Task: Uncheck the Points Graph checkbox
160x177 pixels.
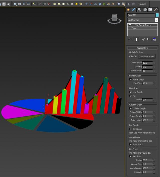Action: [x=131, y=79]
